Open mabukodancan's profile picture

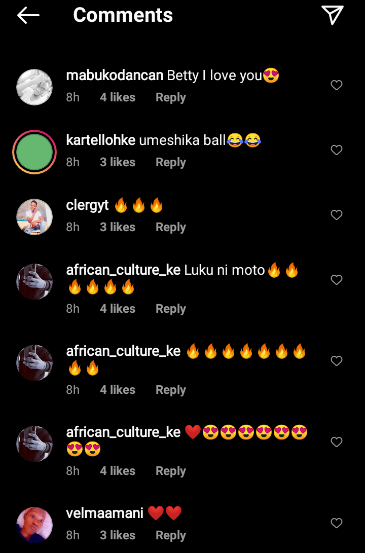pos(34,87)
